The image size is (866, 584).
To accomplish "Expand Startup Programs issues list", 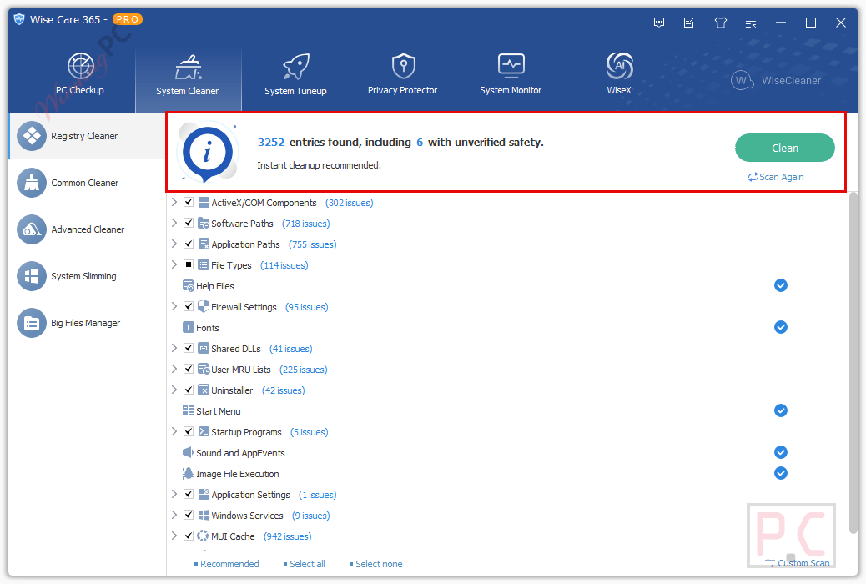I will (174, 431).
